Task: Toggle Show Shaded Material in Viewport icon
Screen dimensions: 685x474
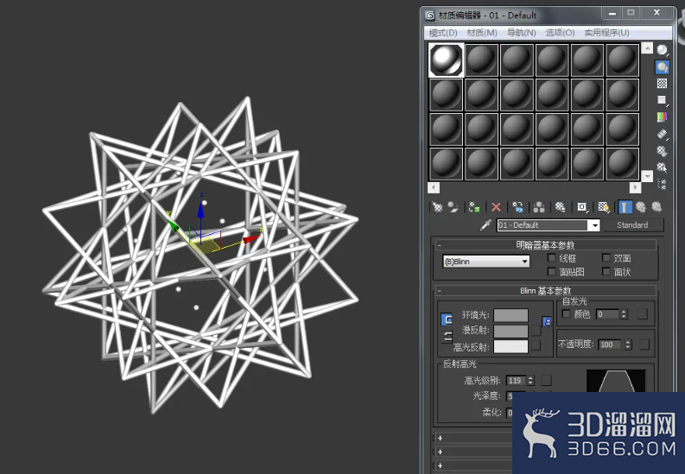Action: tap(604, 207)
